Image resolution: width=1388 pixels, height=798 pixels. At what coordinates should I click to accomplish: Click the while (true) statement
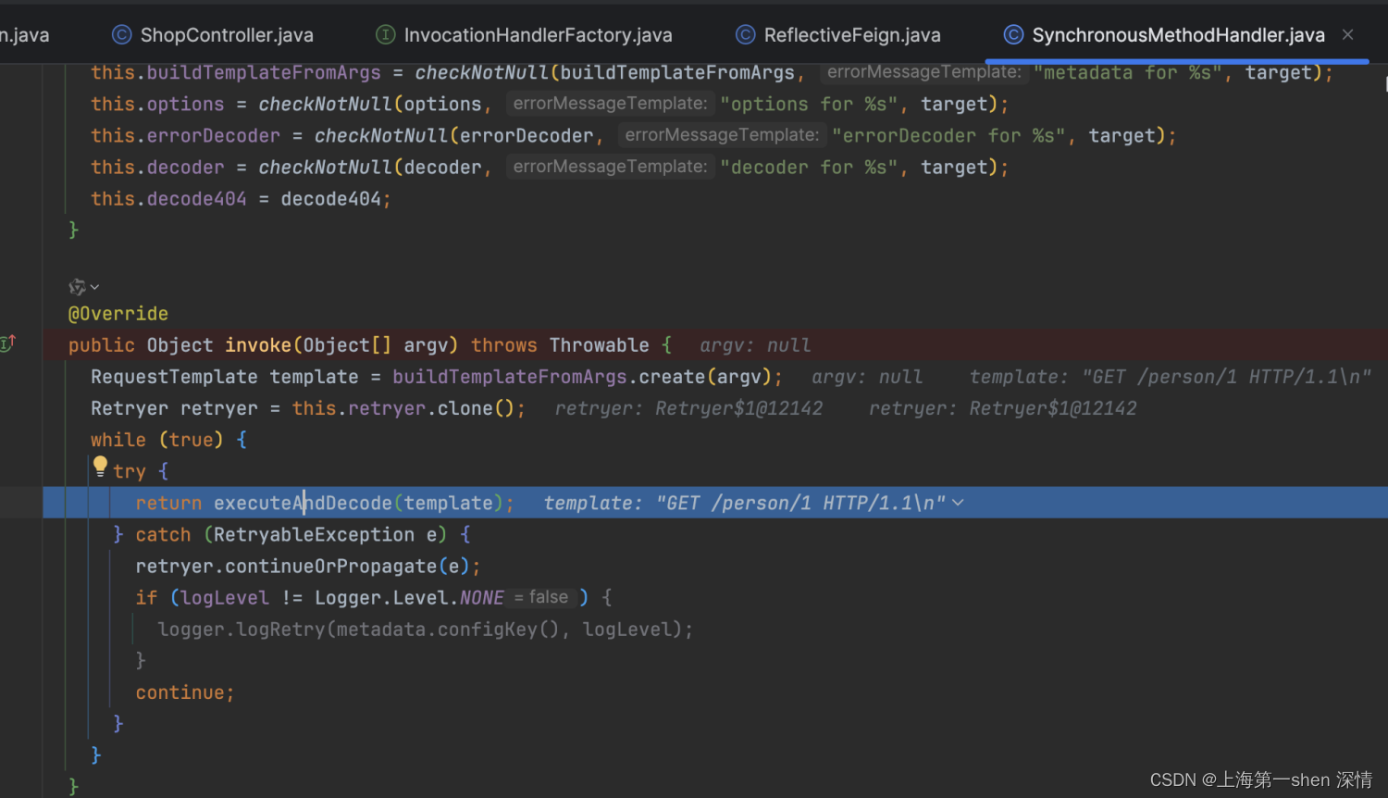pos(157,440)
